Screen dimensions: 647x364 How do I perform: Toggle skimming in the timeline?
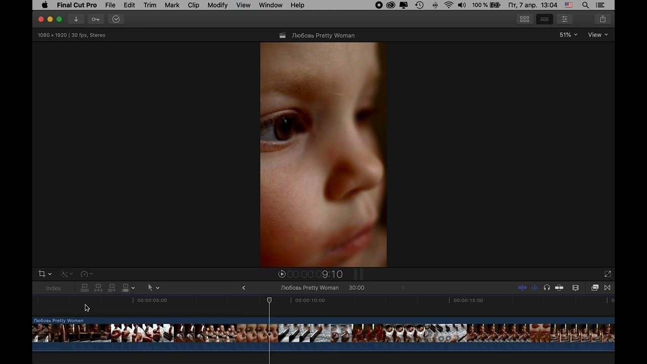(x=522, y=288)
